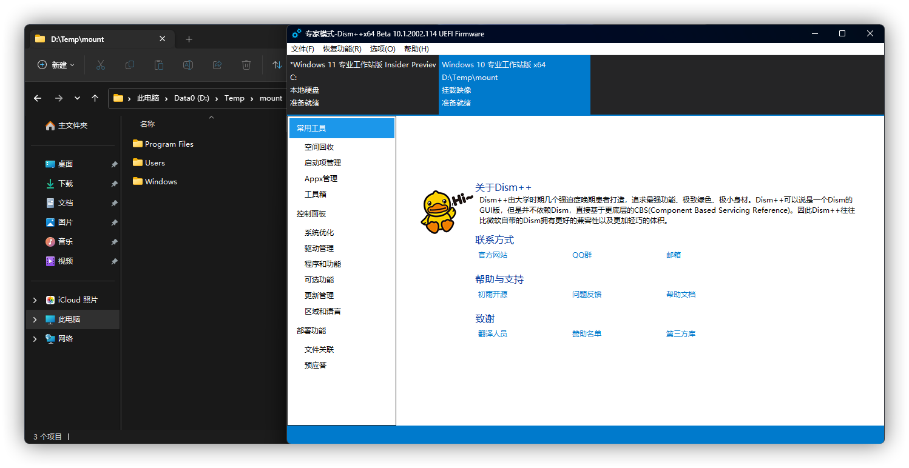Select the Cut icon in the Explorer toolbar
Viewport: 909px width, 468px height.
(x=101, y=65)
